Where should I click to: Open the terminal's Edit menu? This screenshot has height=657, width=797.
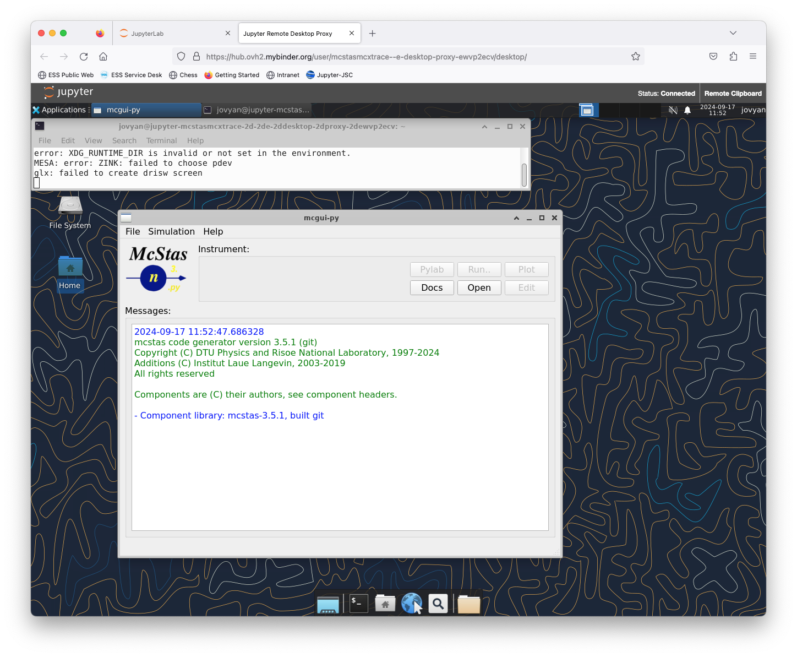pos(68,140)
